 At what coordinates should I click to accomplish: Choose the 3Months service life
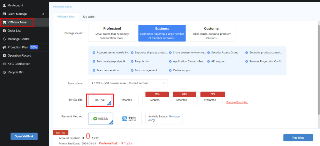pyautogui.click(x=154, y=100)
